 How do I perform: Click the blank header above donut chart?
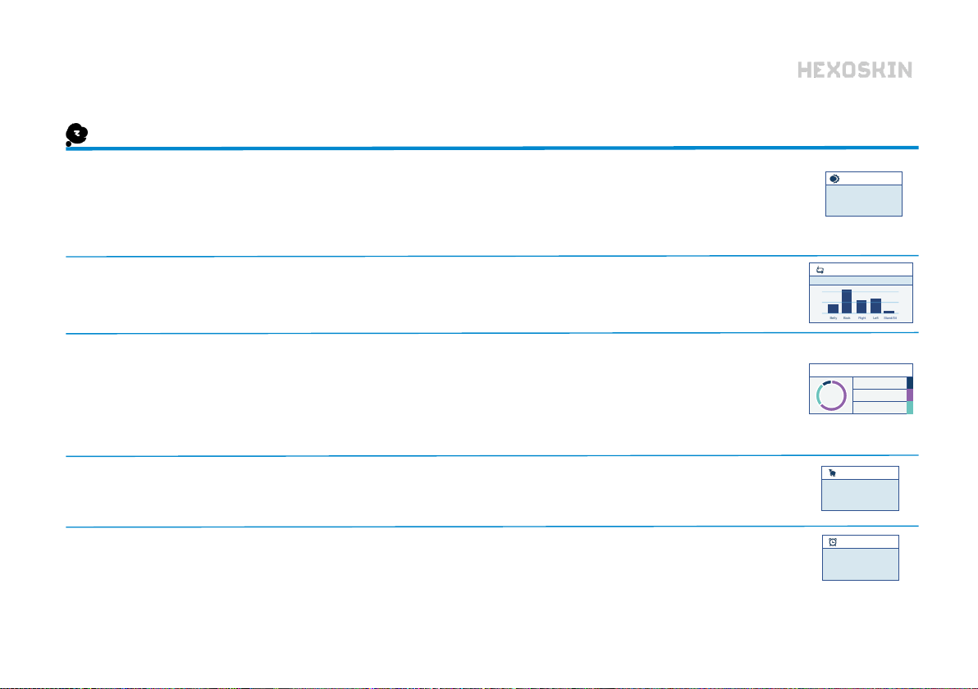click(x=861, y=371)
